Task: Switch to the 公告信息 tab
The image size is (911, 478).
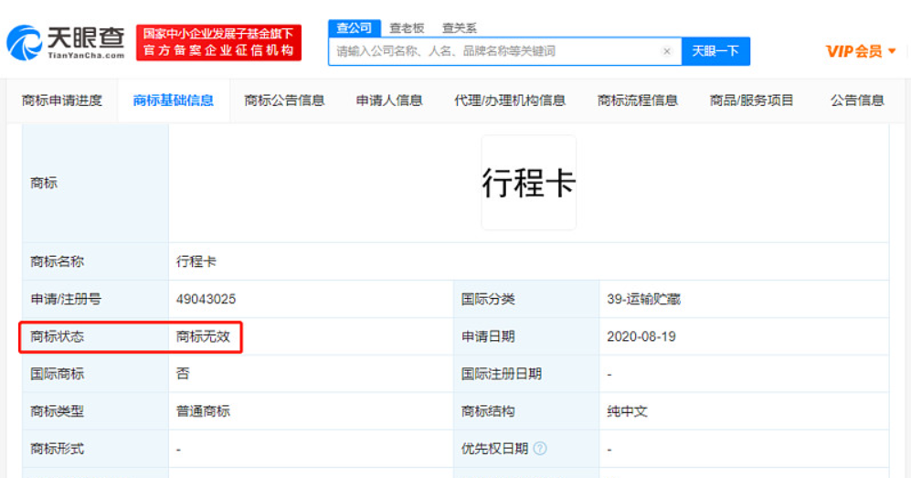Action: [x=857, y=101]
